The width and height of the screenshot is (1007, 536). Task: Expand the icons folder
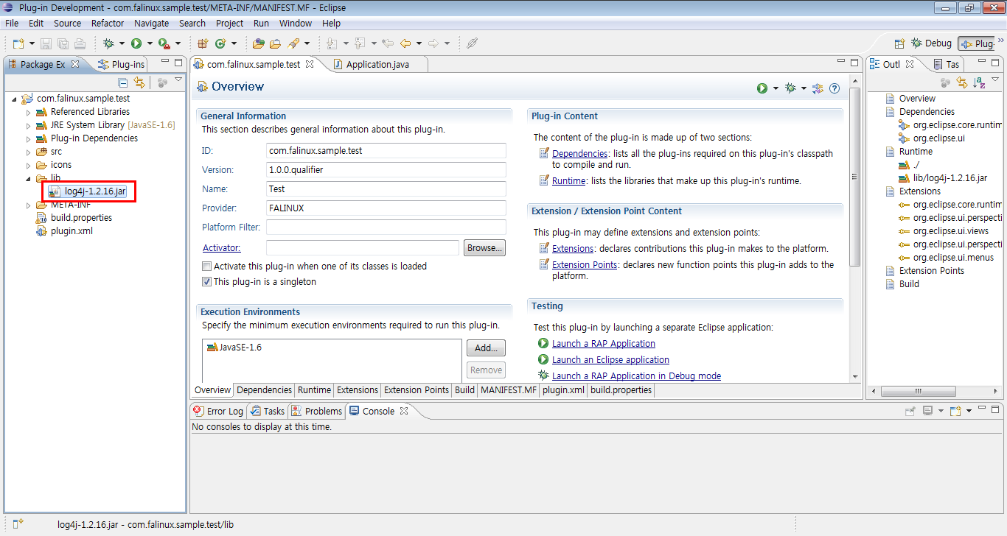29,165
